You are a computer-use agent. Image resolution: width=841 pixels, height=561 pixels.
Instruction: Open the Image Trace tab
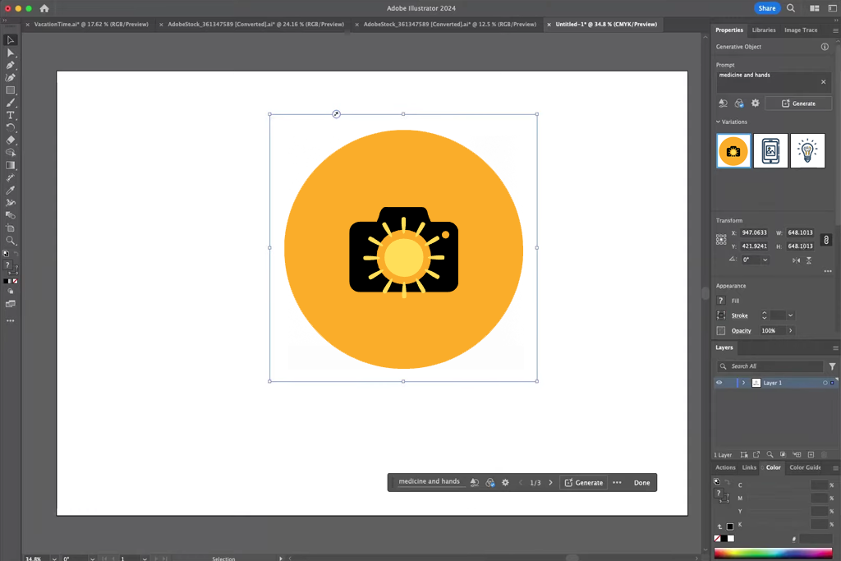pos(801,30)
